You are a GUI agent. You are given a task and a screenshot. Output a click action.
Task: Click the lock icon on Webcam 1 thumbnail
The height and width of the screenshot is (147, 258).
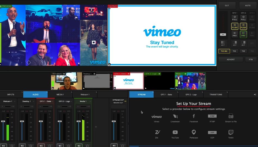(x=53, y=88)
